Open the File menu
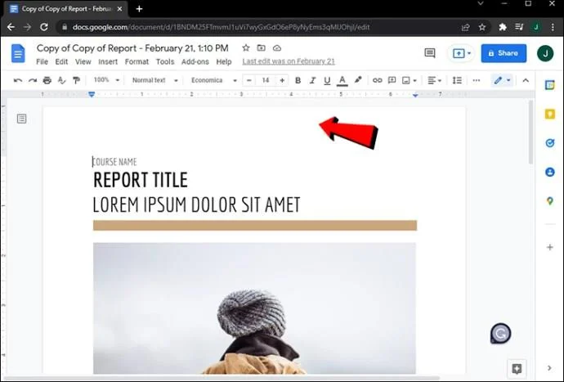This screenshot has height=382, width=564. point(42,61)
